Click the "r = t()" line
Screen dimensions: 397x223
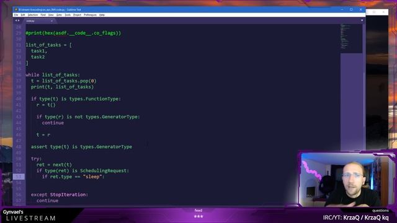[46, 105]
